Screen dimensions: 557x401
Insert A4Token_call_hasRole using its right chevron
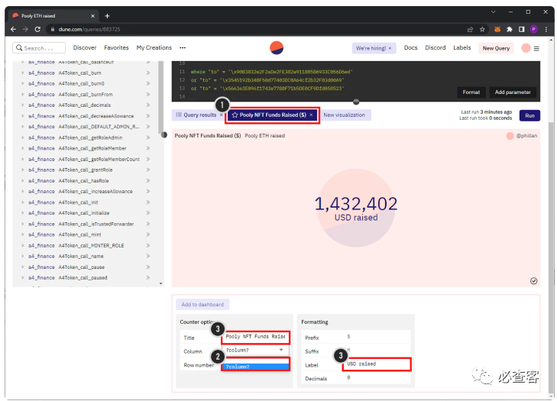click(x=147, y=181)
